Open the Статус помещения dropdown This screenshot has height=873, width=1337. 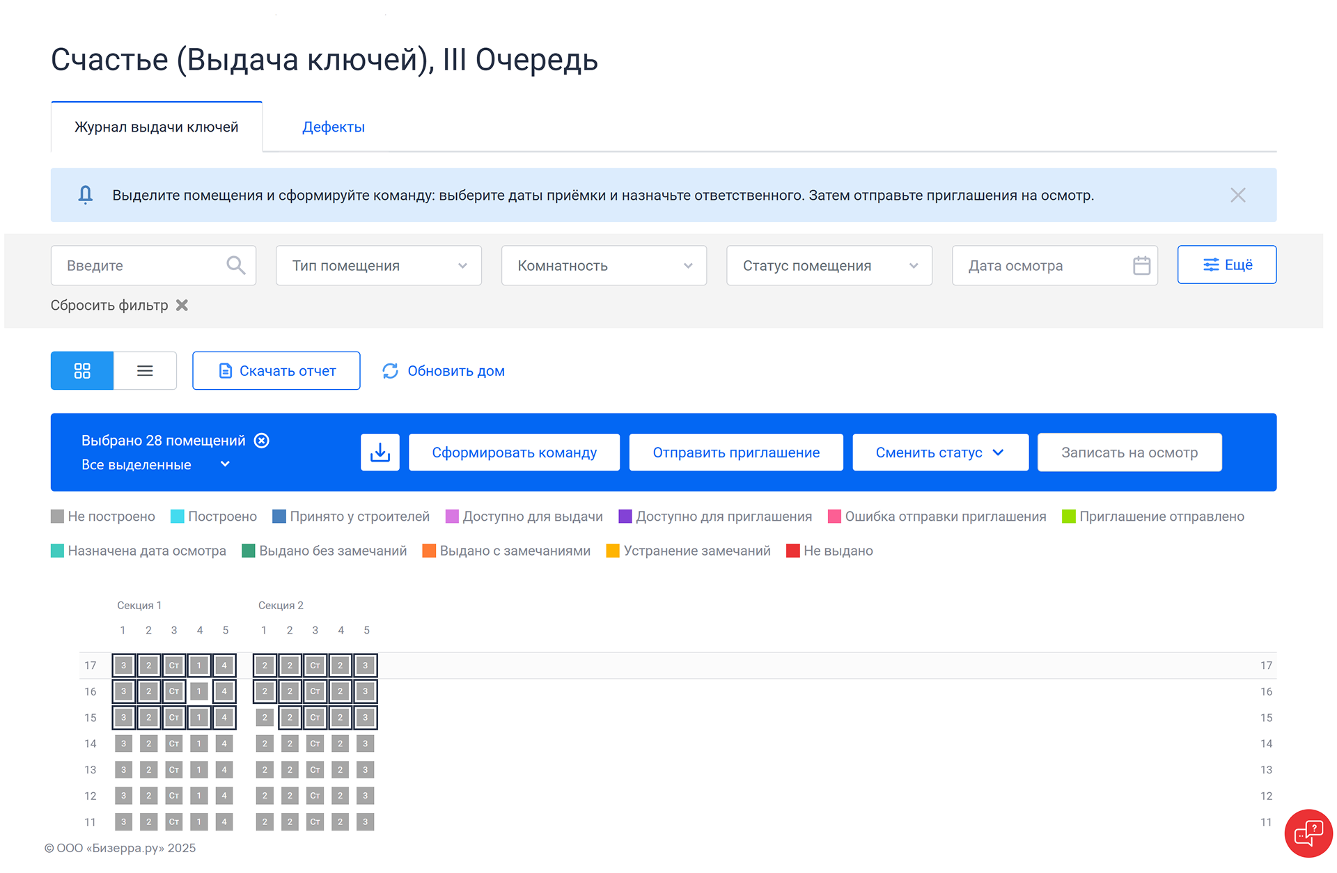829,265
